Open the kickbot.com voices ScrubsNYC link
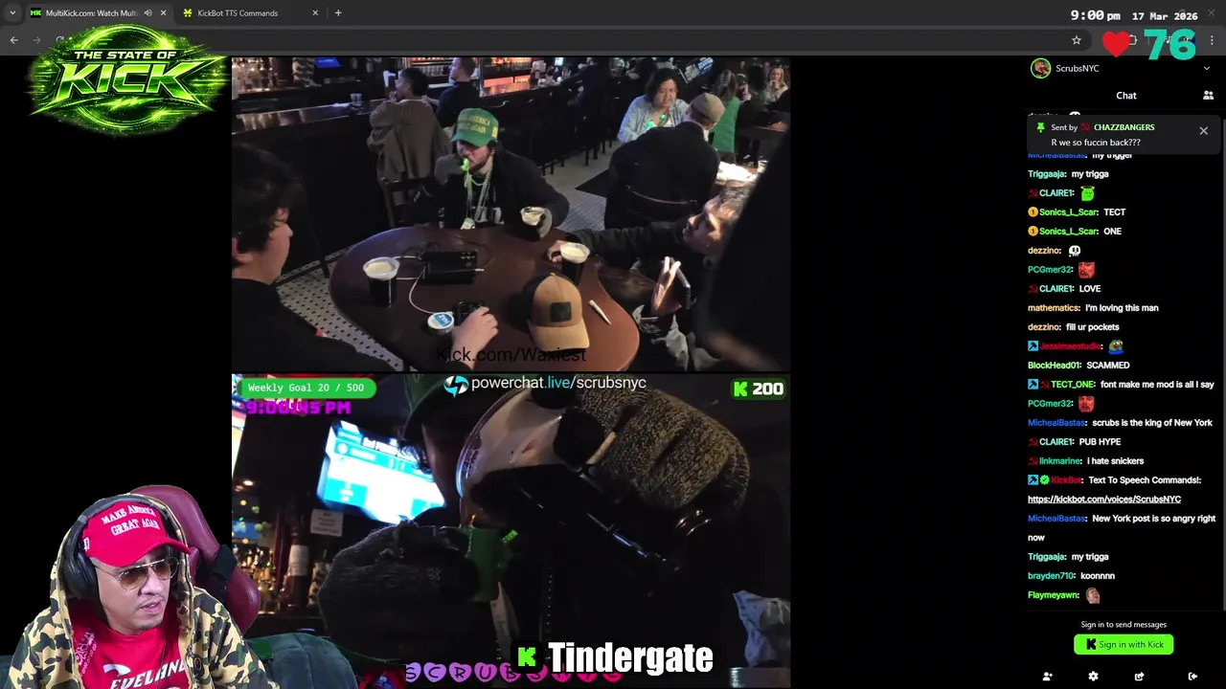1226x689 pixels. pos(1104,500)
